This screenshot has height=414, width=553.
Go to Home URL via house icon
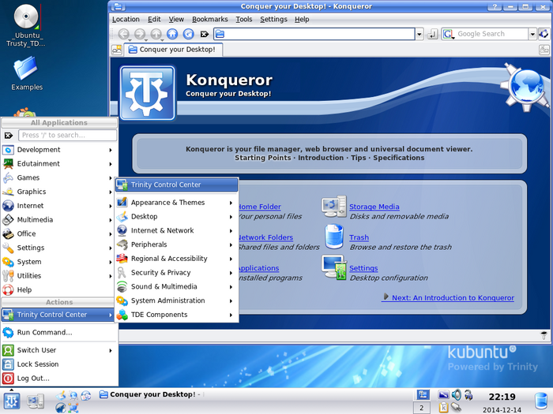coord(172,34)
